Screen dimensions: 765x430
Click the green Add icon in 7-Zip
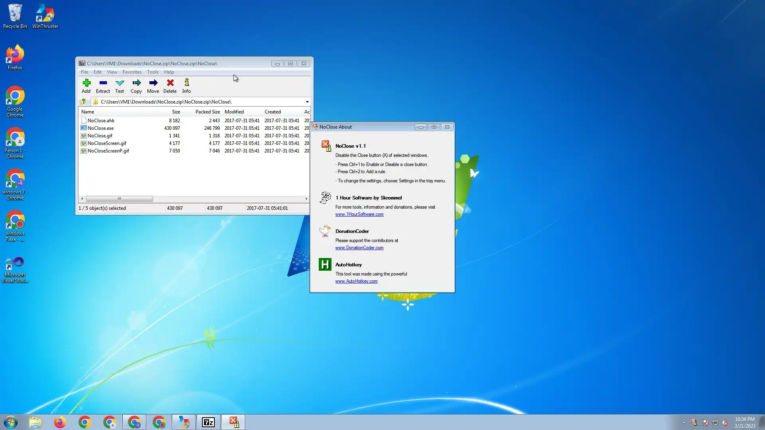tap(86, 83)
